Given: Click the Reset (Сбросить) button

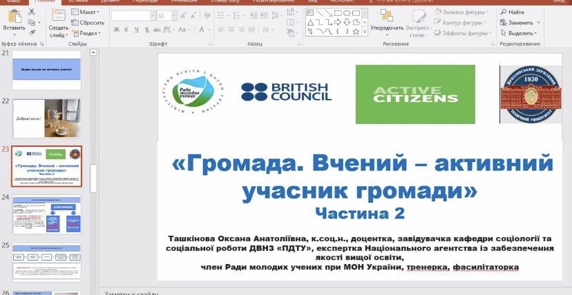Looking at the screenshot, I should point(88,23).
